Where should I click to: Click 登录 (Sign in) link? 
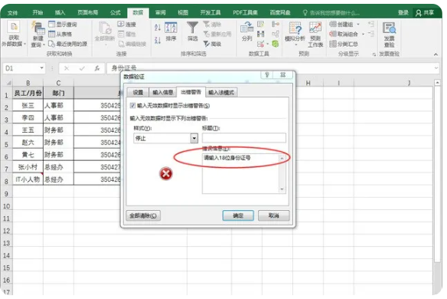pyautogui.click(x=403, y=12)
